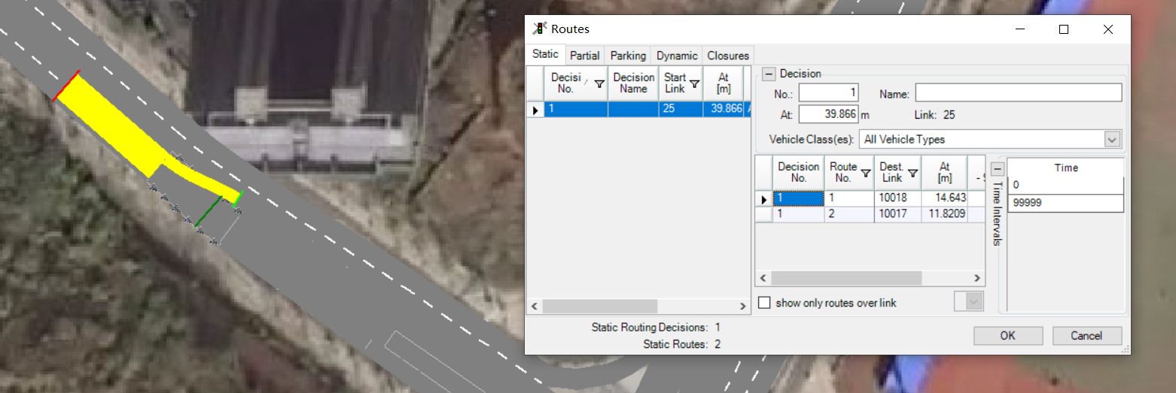Close the Routes dialog with X

click(1107, 29)
